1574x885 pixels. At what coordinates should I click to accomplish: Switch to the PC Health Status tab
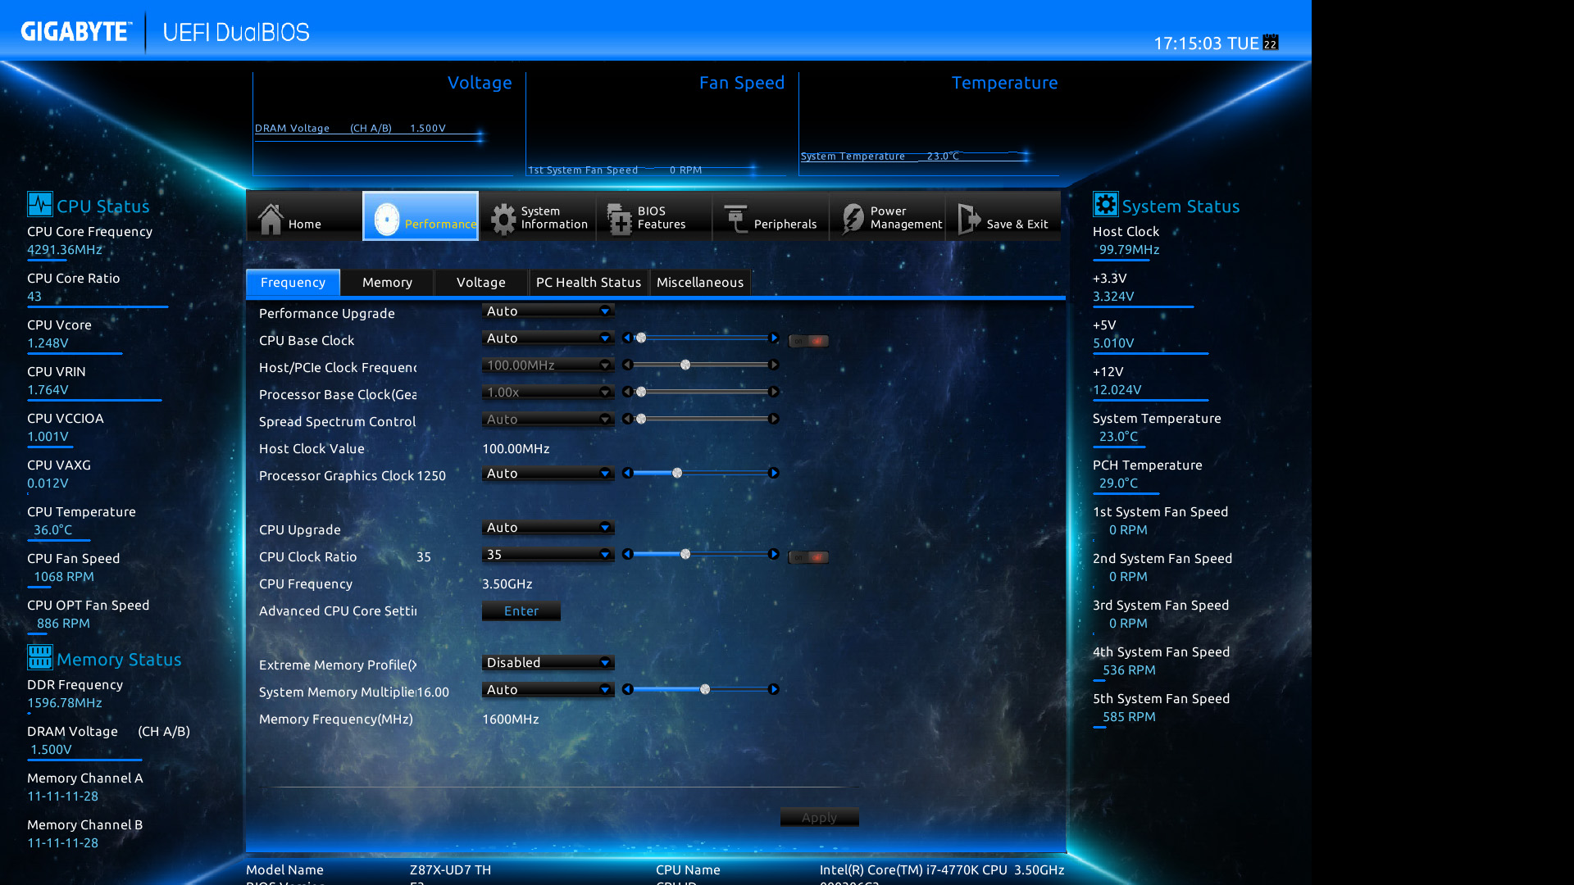pyautogui.click(x=588, y=283)
